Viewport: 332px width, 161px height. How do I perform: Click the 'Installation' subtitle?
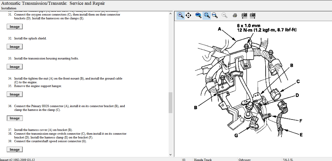pyautogui.click(x=9, y=8)
